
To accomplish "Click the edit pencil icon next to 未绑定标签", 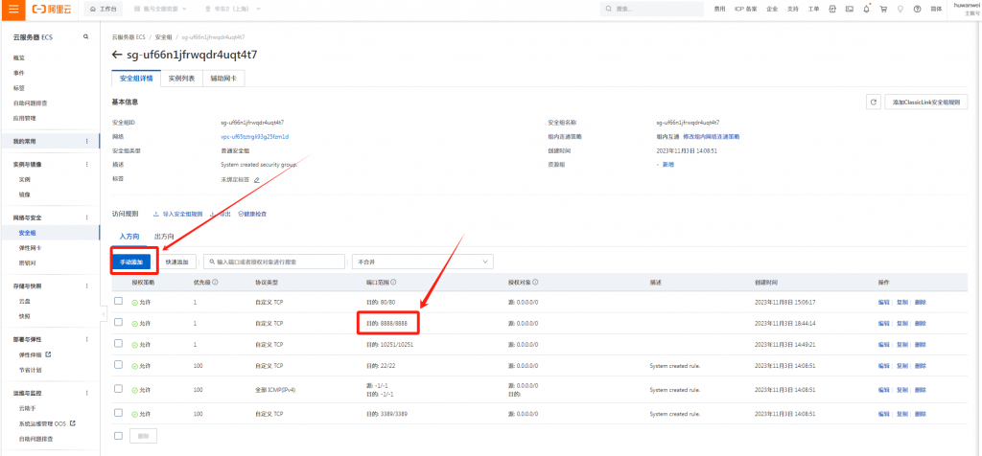I will click(256, 179).
